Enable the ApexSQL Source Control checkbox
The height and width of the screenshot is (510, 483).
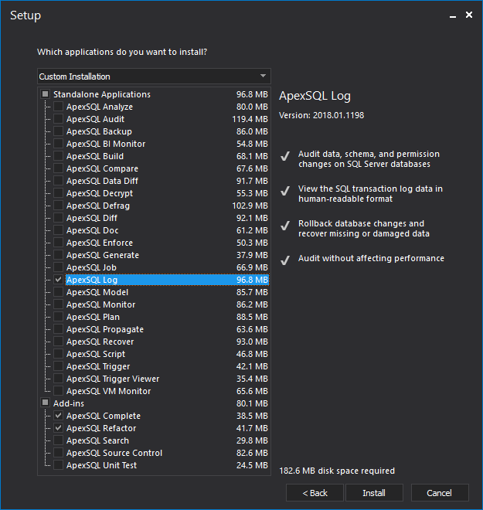58,452
